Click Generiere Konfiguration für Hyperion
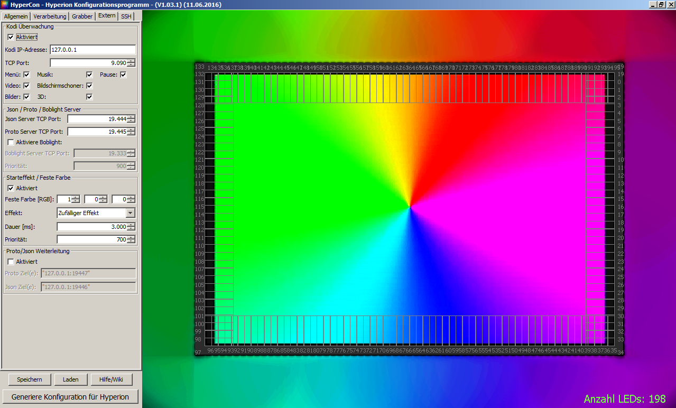Image resolution: width=676 pixels, height=408 pixels. click(x=70, y=397)
